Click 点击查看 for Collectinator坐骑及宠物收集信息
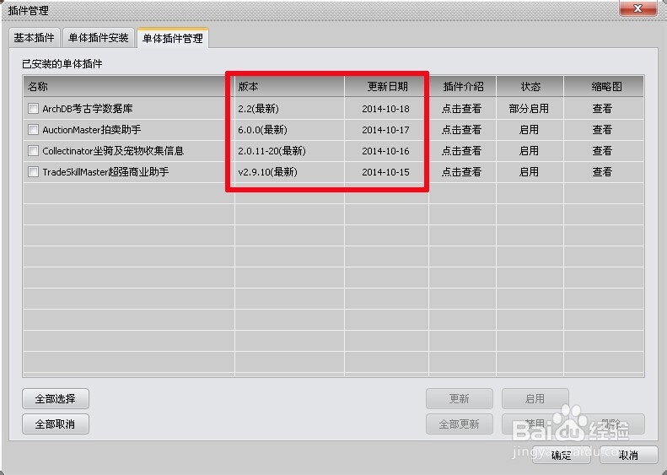This screenshot has width=667, height=475. click(x=461, y=151)
